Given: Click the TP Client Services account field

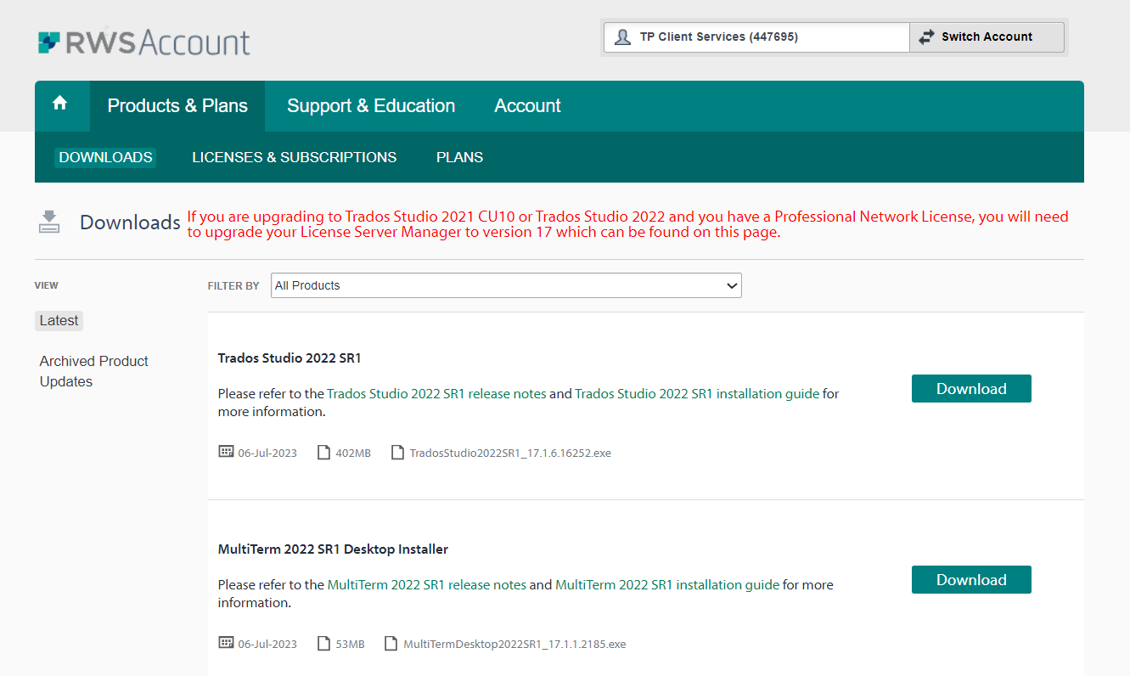Looking at the screenshot, I should 756,37.
